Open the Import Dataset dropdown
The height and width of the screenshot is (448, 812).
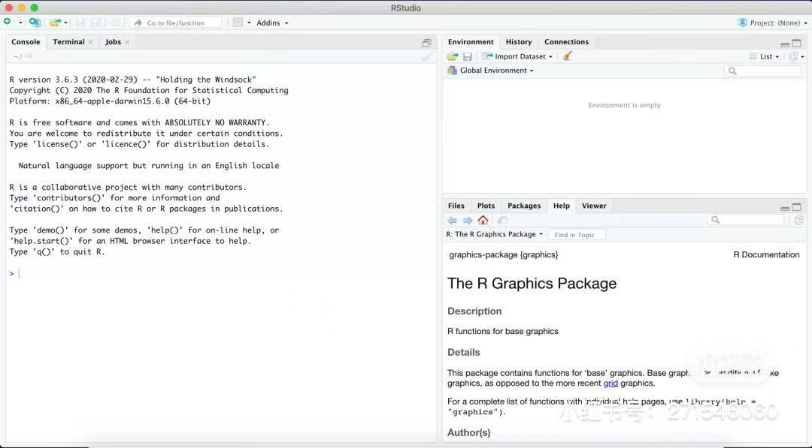(517, 56)
